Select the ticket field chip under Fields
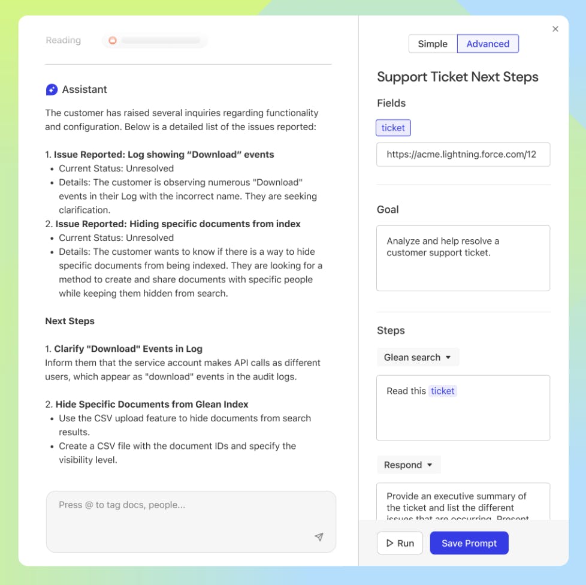 click(x=393, y=128)
